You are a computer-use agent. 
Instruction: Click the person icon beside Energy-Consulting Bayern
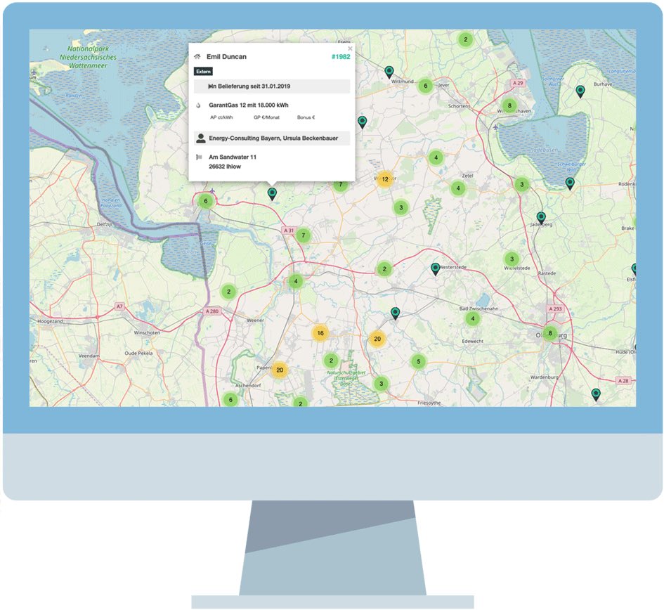(x=201, y=138)
